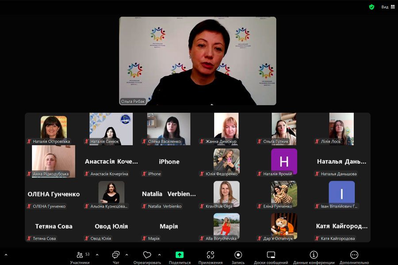
Task: Expand the arrow next to Отреагировать
Action: tap(159, 255)
